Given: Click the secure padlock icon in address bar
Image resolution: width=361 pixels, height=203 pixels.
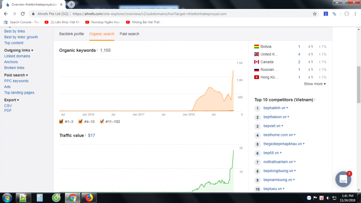Looking at the screenshot, I should coord(33,14).
